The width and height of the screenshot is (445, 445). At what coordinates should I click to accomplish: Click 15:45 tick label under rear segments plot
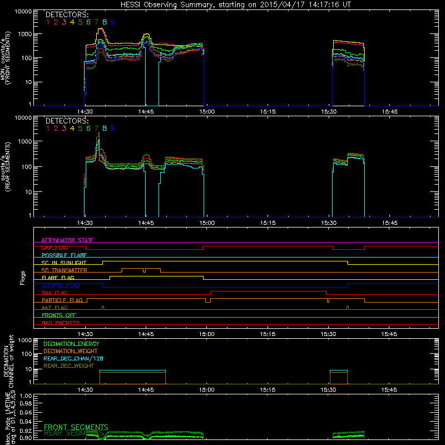(390, 223)
